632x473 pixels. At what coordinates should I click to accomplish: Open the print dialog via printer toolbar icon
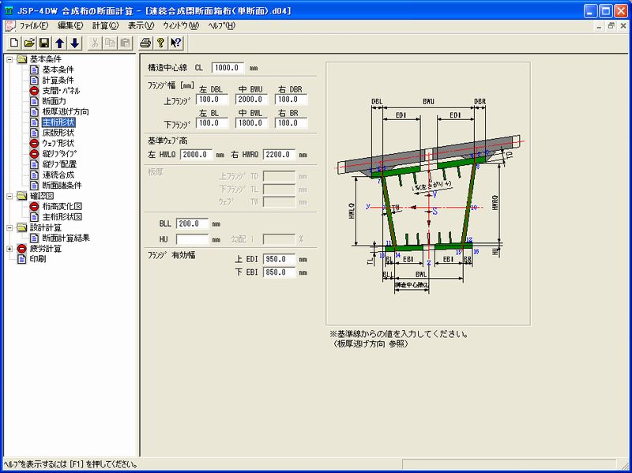145,44
